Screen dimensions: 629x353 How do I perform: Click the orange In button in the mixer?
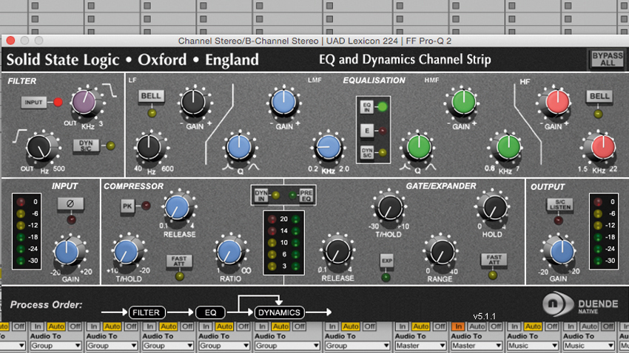[x=458, y=326]
